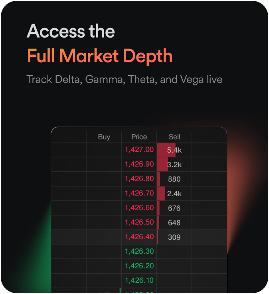The height and width of the screenshot is (294, 269).
Task: Click the 1,426.50 price cell
Action: point(139,222)
